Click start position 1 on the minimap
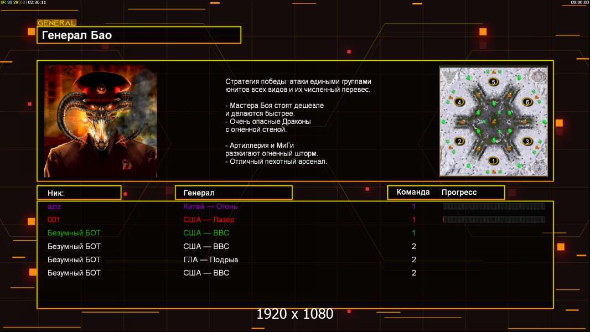 [x=494, y=161]
